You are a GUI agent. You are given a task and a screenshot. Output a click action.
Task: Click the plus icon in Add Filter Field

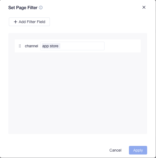coord(16,22)
